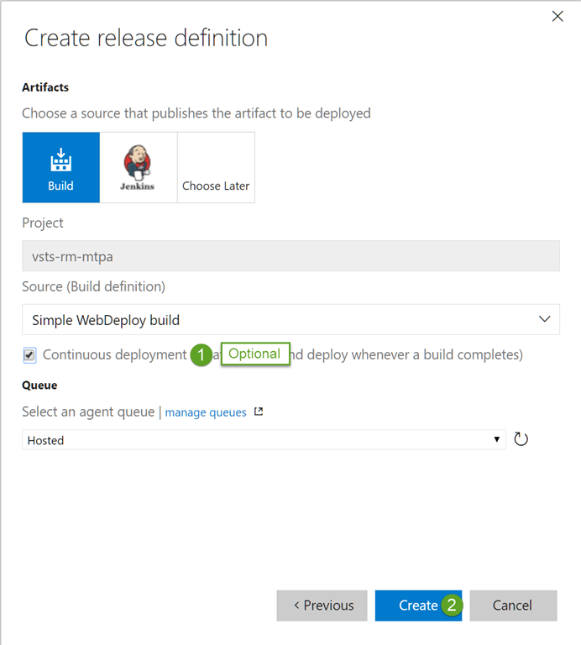Image resolution: width=581 pixels, height=645 pixels.
Task: Refresh the agent queue list
Action: (521, 439)
